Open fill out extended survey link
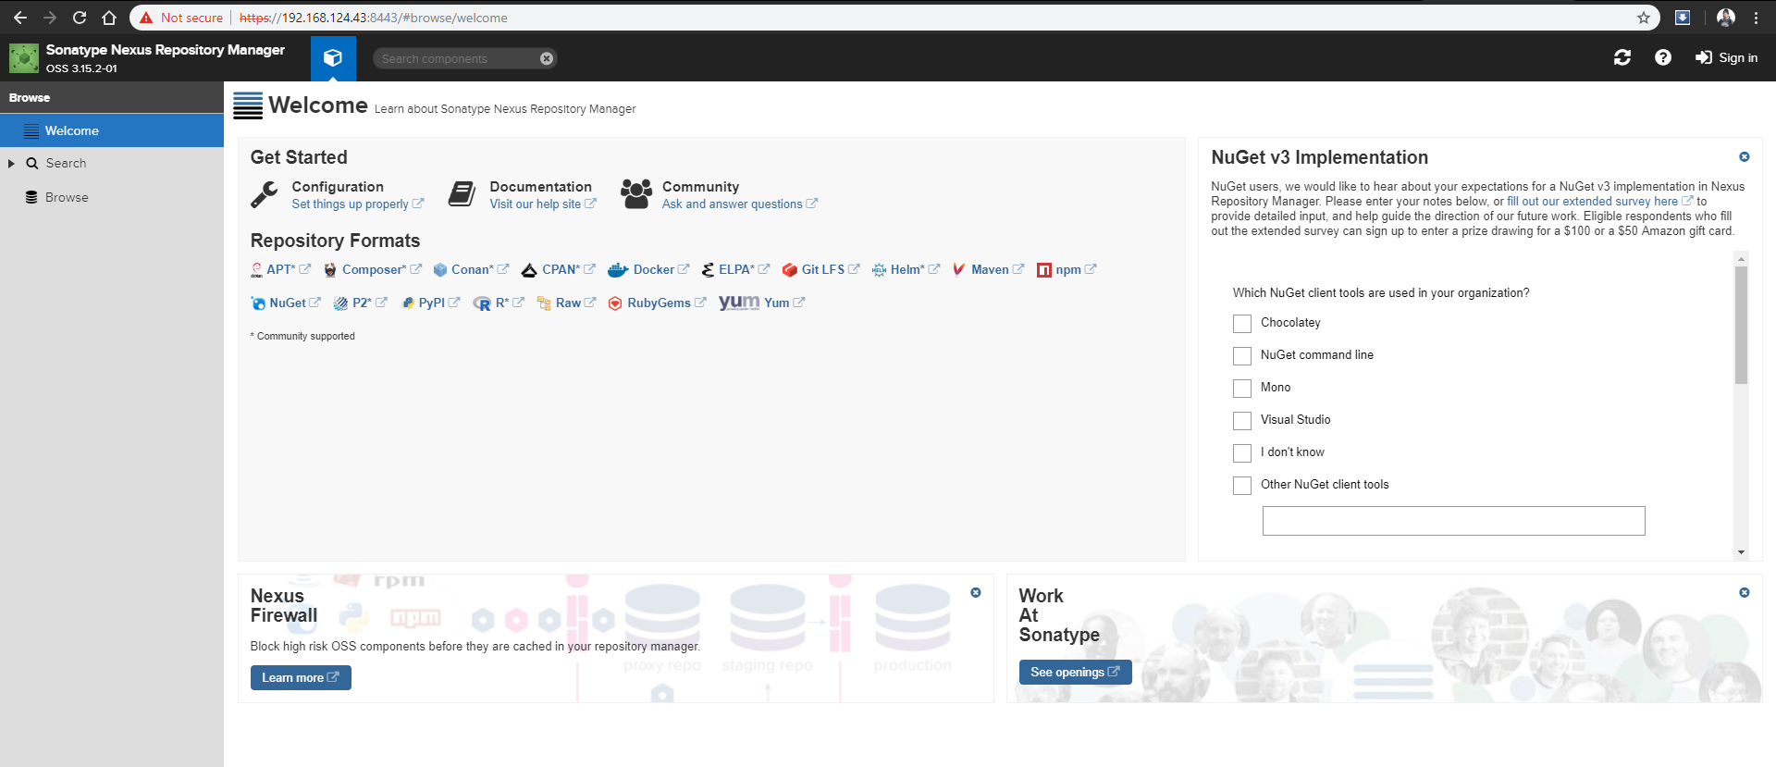Image resolution: width=1776 pixels, height=767 pixels. tap(1599, 201)
